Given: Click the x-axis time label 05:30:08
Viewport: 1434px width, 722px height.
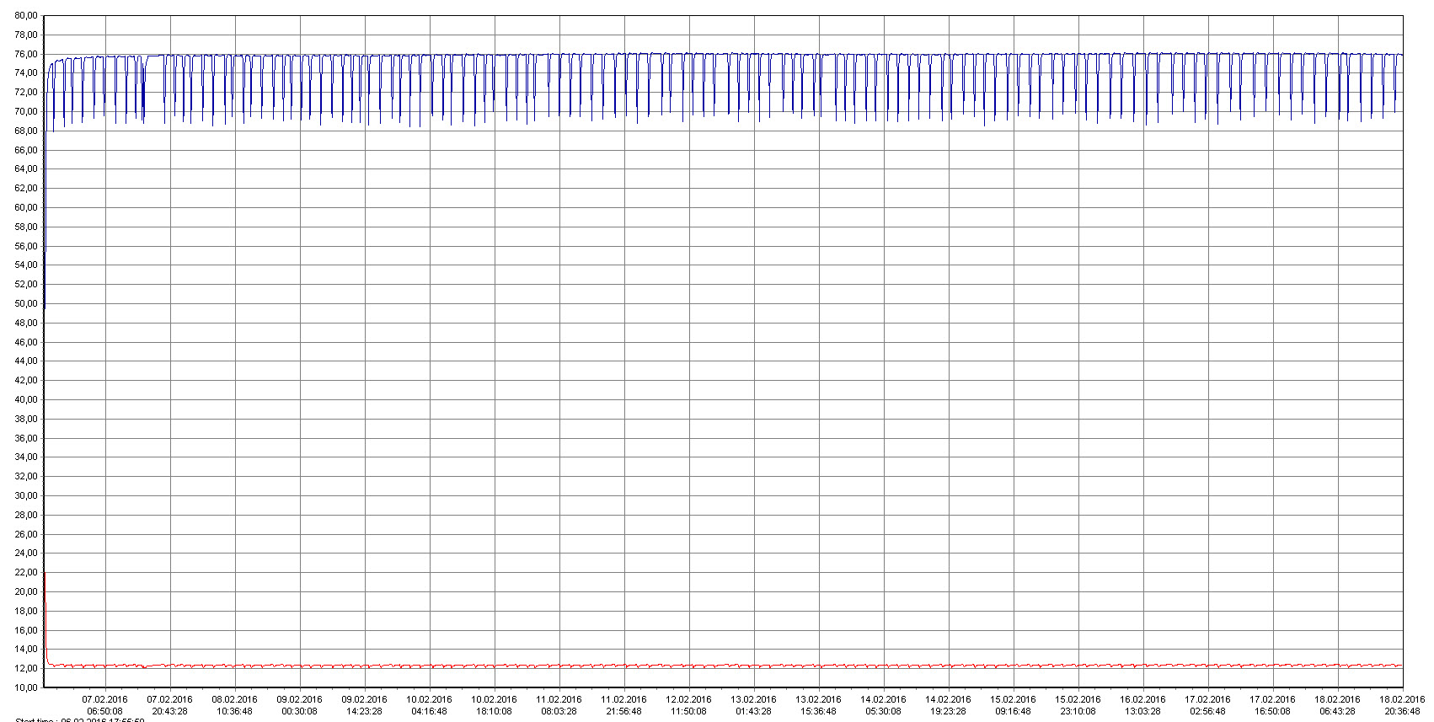Looking at the screenshot, I should pos(883,711).
